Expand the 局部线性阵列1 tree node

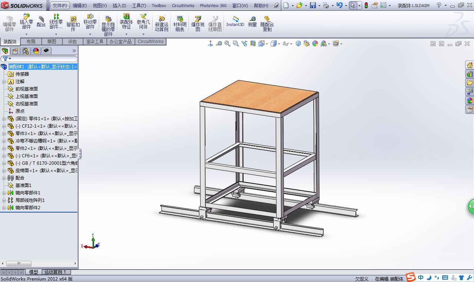[x=4, y=200]
